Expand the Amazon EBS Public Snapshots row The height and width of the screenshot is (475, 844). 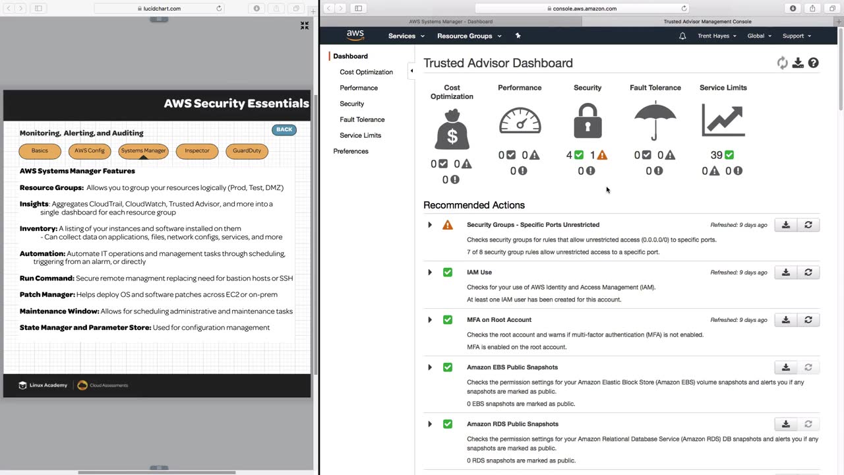pos(430,367)
